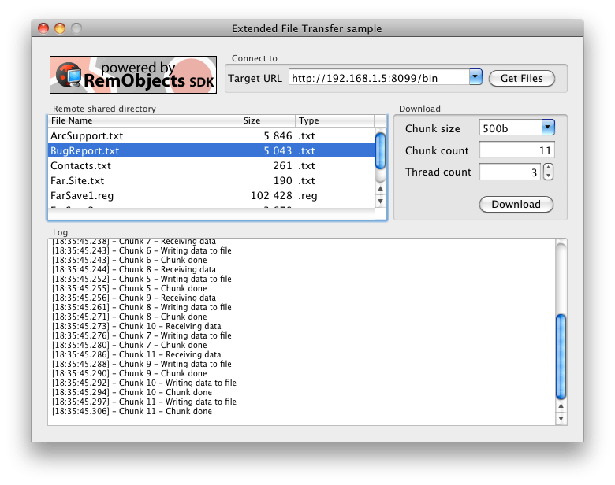Image resolution: width=615 pixels, height=485 pixels.
Task: Click the Chunk count field
Action: pyautogui.click(x=517, y=150)
